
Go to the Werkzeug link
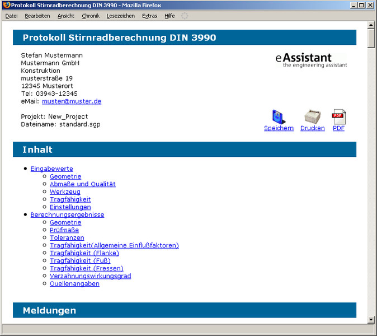(65, 192)
